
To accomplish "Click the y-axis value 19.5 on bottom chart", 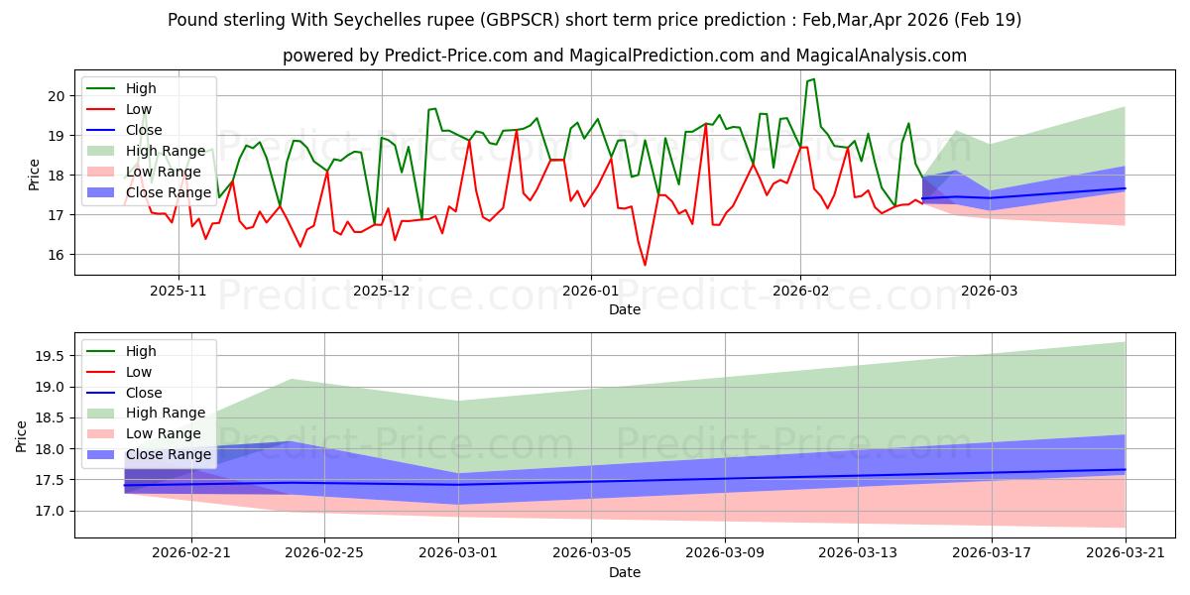I will [51, 356].
